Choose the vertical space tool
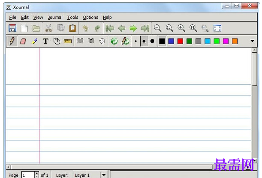262x178 pixels. pos(91,41)
